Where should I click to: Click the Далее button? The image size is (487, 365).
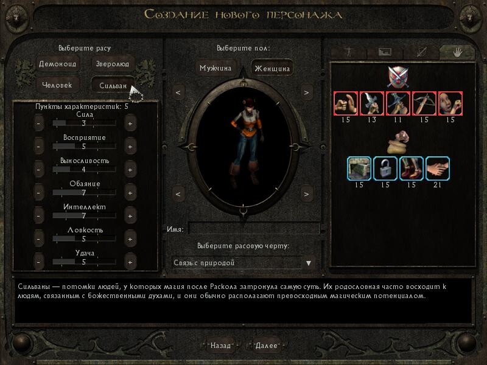(266, 346)
